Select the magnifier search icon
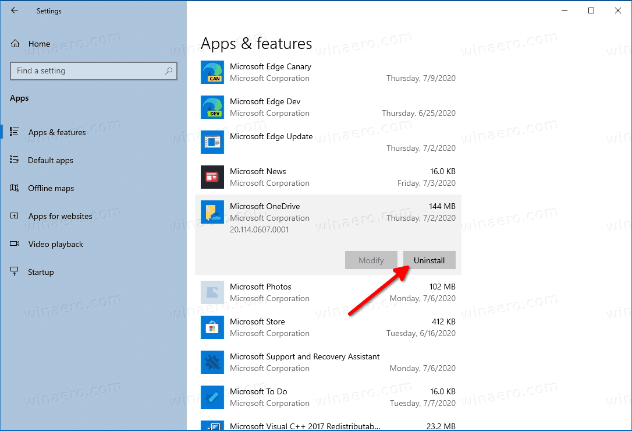The width and height of the screenshot is (632, 431). pyautogui.click(x=169, y=71)
